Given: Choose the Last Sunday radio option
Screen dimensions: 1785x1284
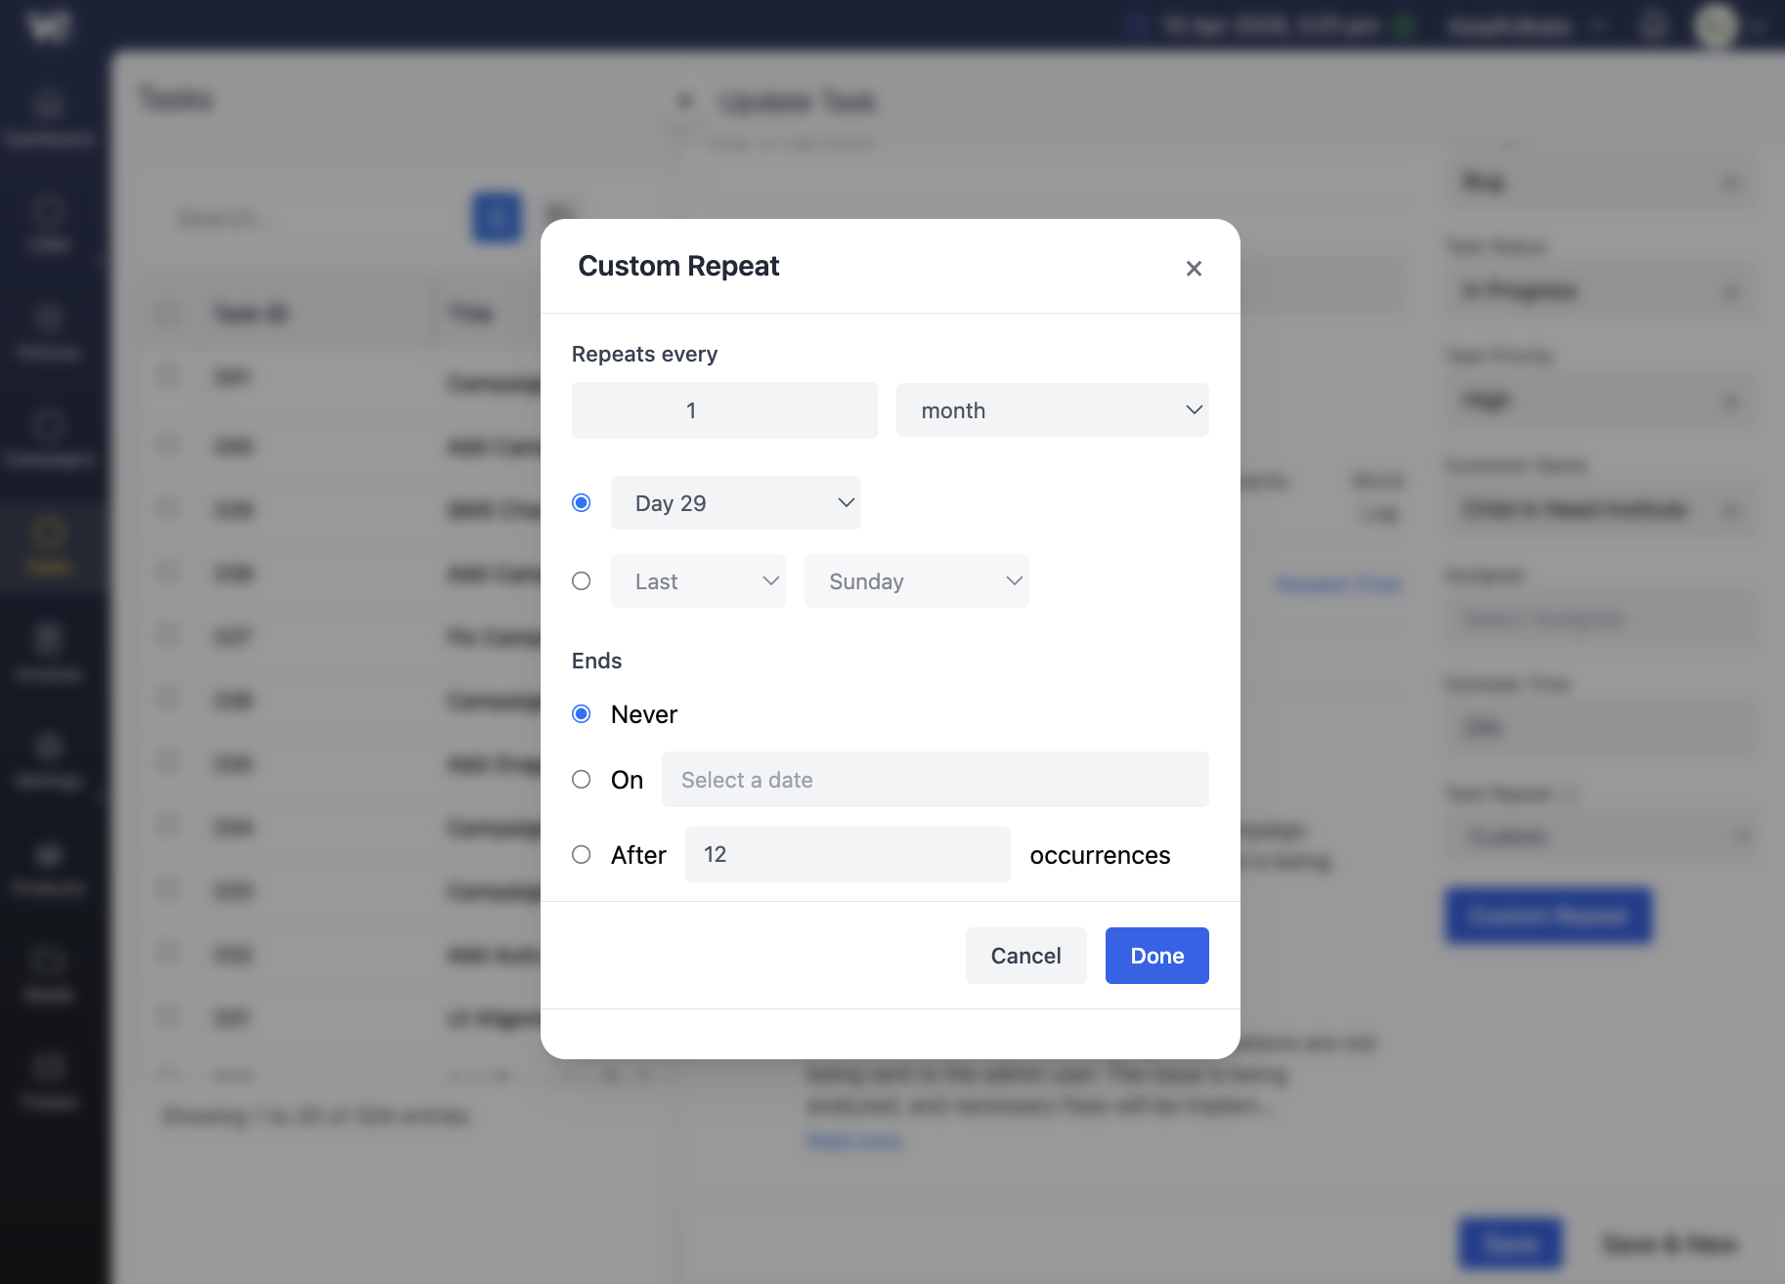Looking at the screenshot, I should [x=582, y=581].
